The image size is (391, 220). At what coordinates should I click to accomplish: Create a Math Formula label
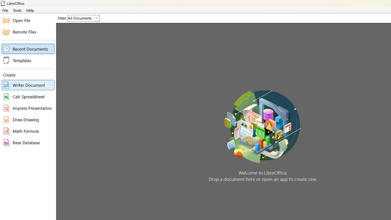[26, 131]
